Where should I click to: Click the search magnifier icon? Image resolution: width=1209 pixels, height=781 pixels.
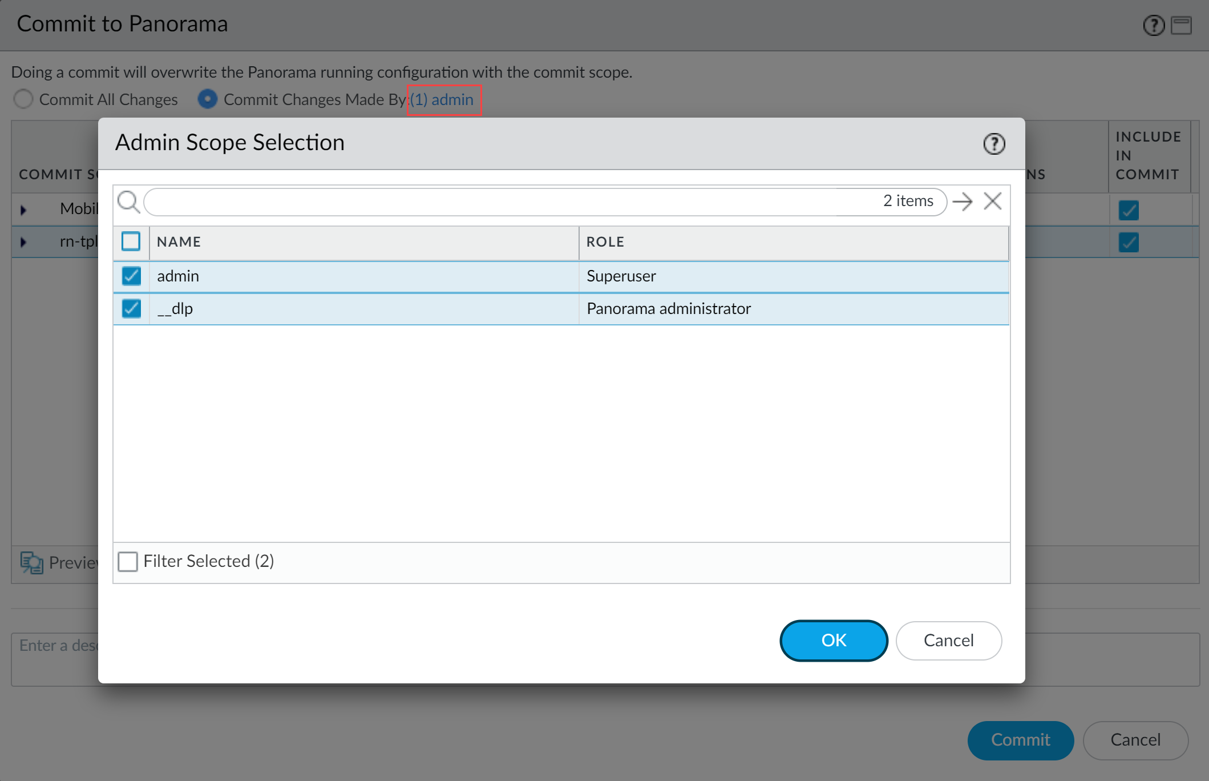coord(128,202)
